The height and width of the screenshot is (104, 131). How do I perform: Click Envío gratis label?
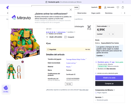(119, 62)
